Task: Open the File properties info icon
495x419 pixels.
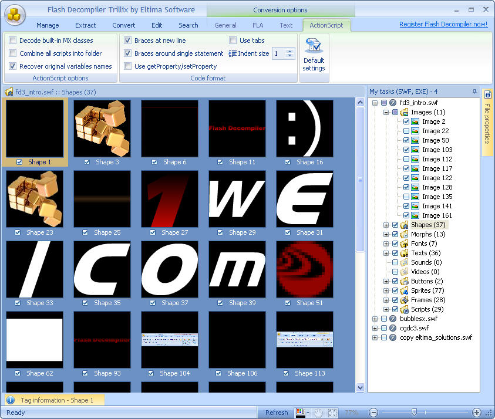Action: tap(487, 94)
